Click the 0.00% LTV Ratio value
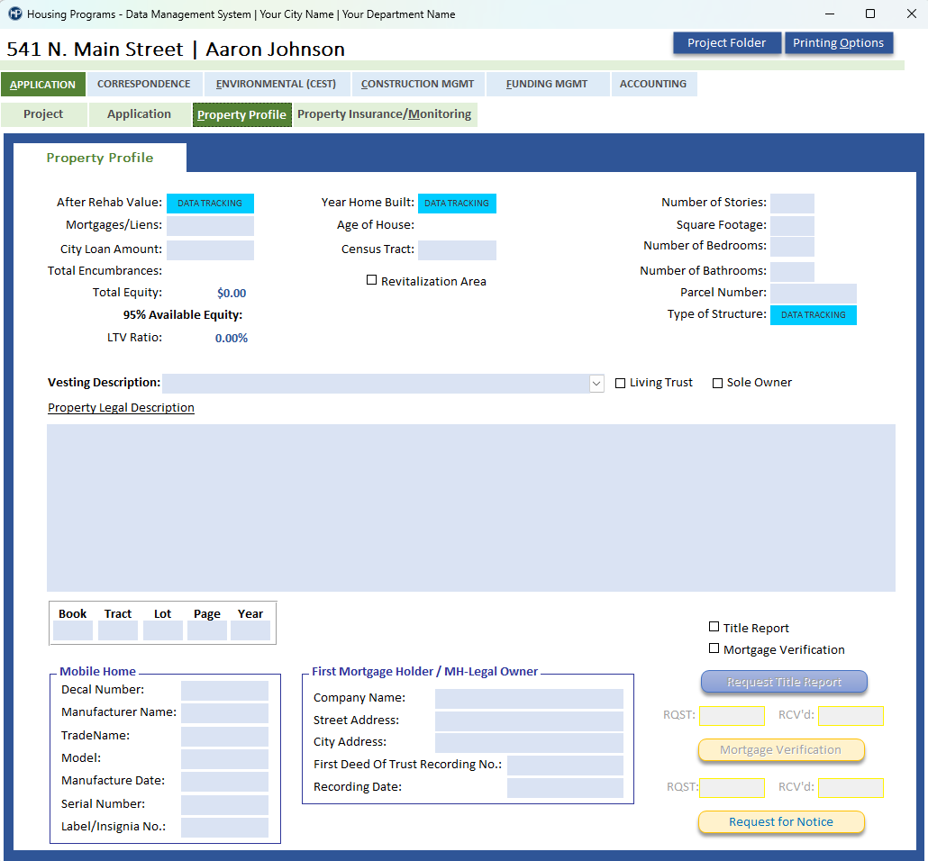 pos(232,339)
